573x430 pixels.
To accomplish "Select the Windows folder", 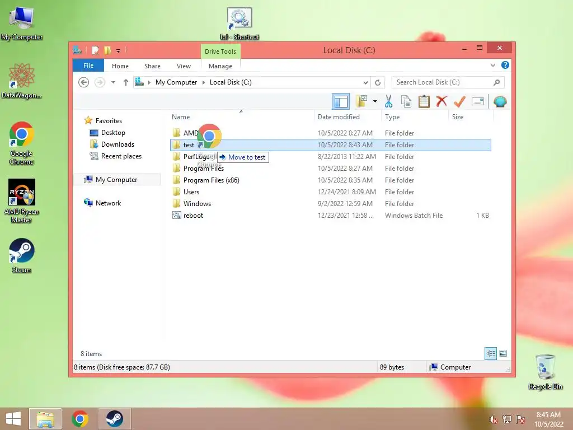I will 197,203.
